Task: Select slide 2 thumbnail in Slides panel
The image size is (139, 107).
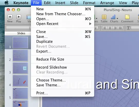Action: [x=20, y=55]
